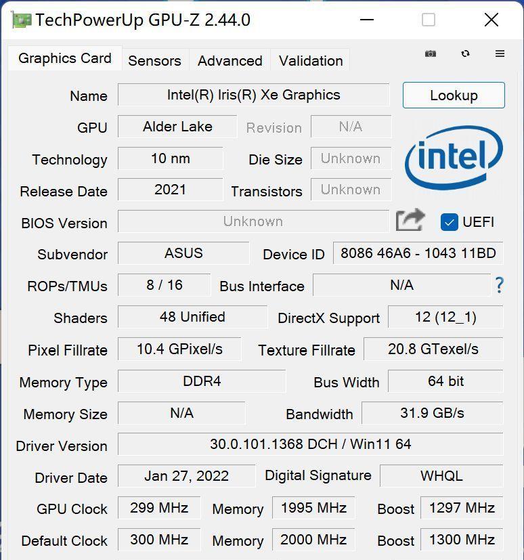The image size is (524, 560).
Task: Click the Bus Interface question mark
Action: point(500,285)
